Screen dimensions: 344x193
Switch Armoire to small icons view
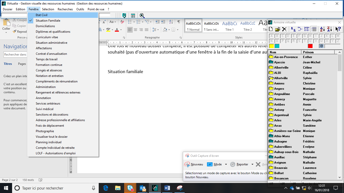pyautogui.click(x=300, y=29)
